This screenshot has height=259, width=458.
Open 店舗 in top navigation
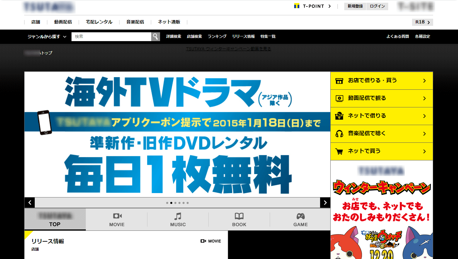pyautogui.click(x=36, y=22)
